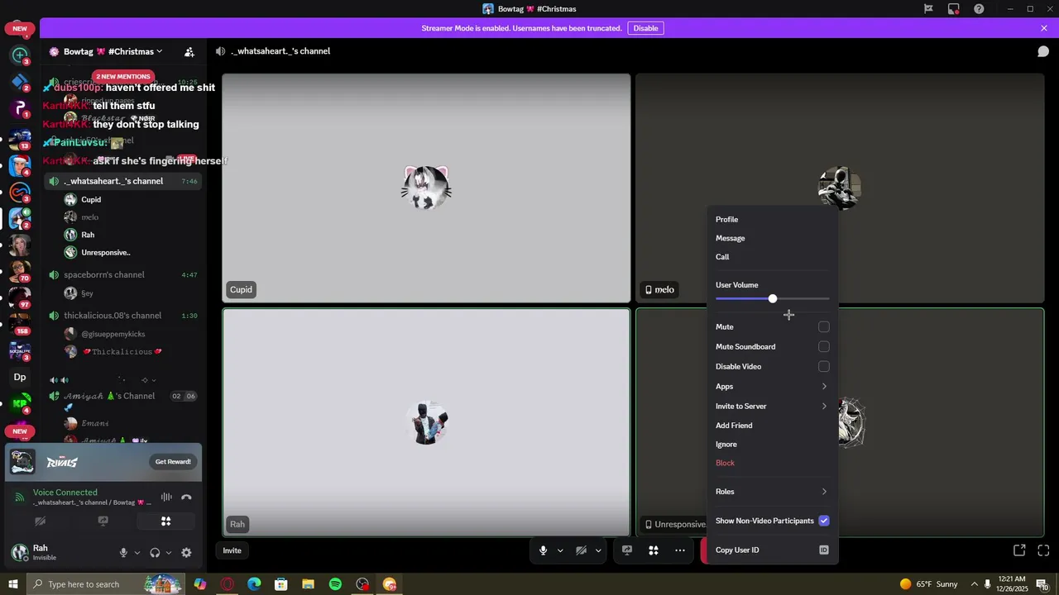Open thickalicious.08's channel voice channel
The image size is (1059, 595).
(x=123, y=316)
